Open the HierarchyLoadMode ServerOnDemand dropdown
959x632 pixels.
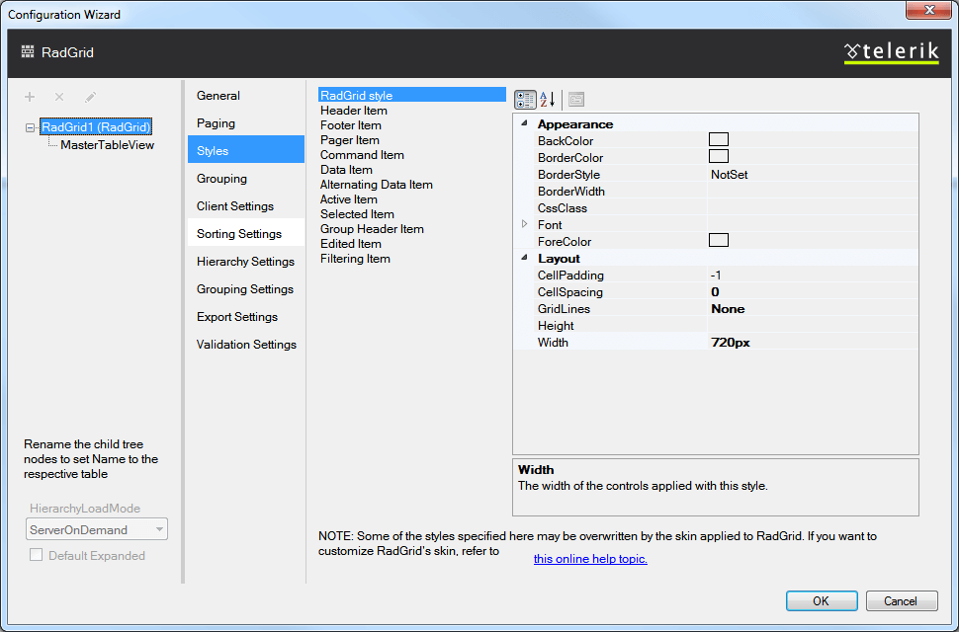click(97, 529)
